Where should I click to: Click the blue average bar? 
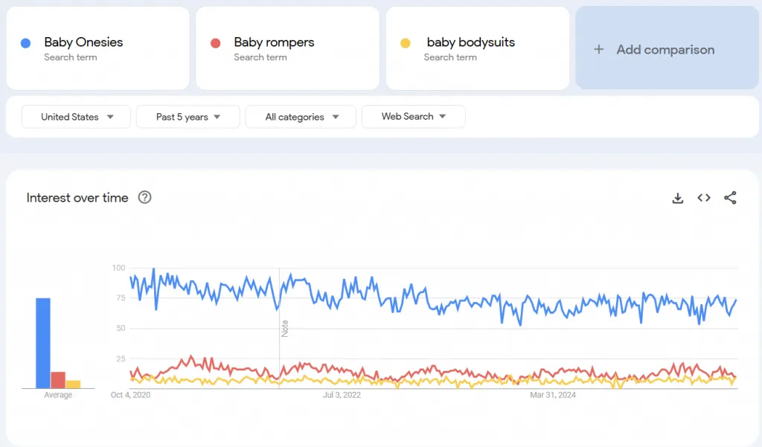click(x=43, y=343)
